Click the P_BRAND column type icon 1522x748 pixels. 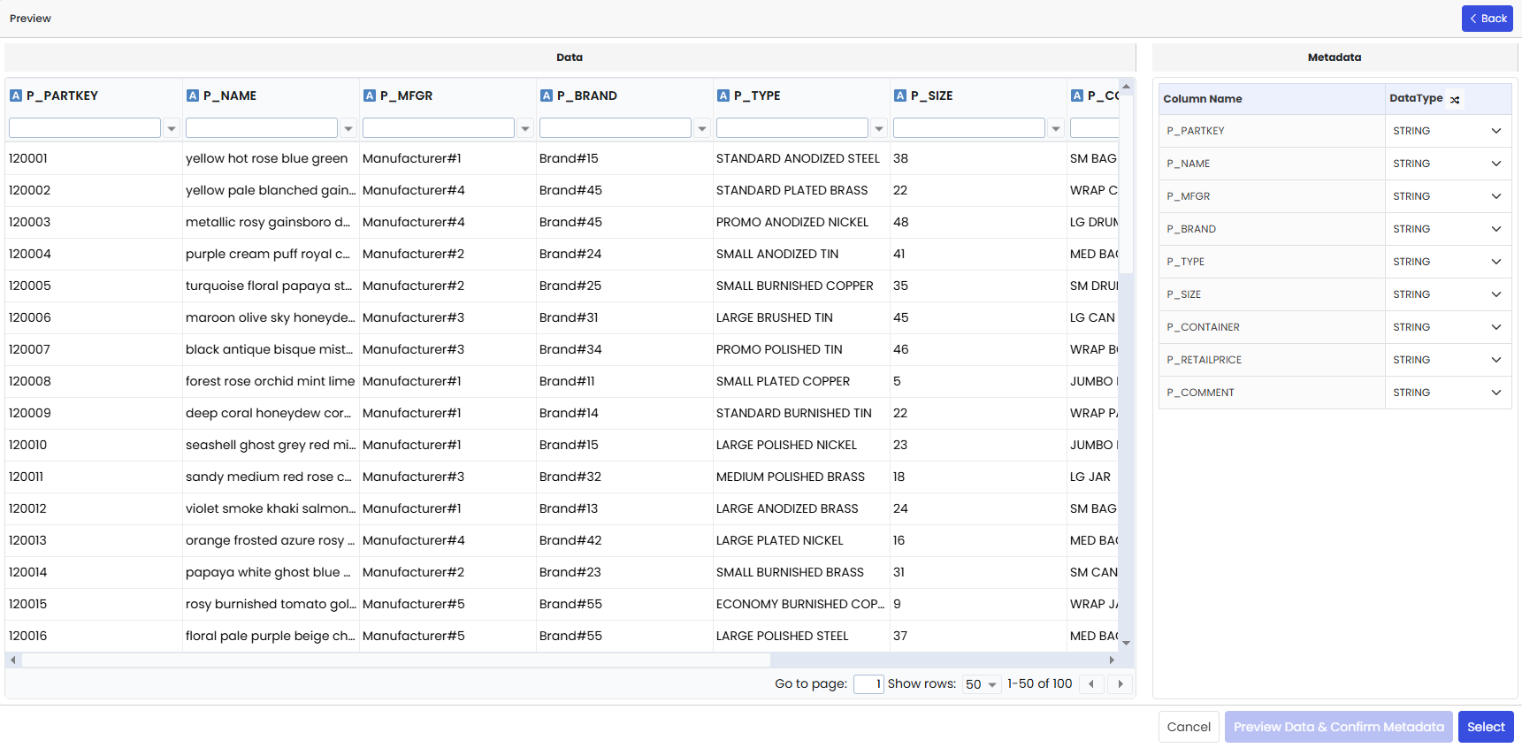coord(547,95)
